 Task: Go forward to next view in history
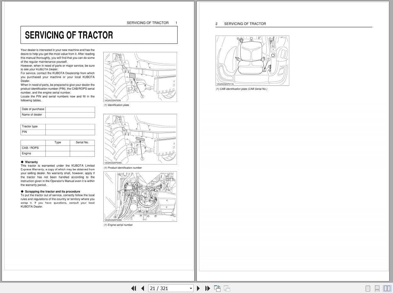[227, 288]
